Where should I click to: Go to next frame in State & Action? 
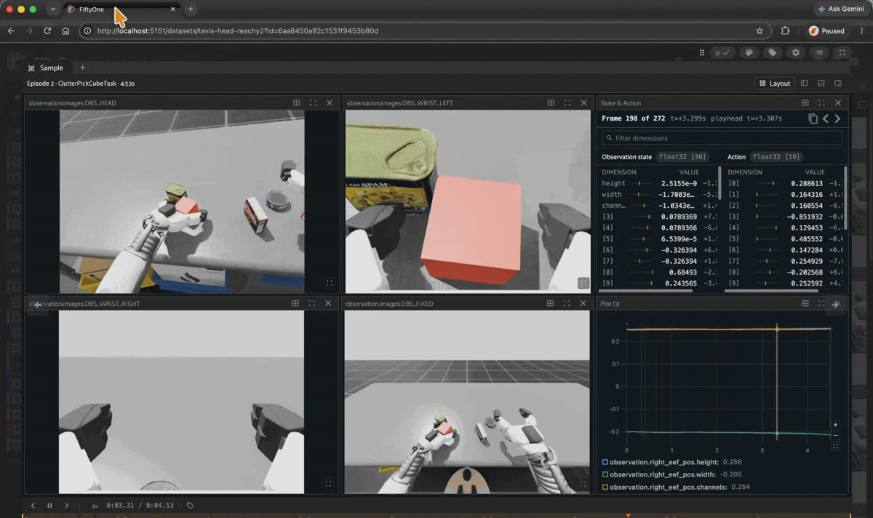837,118
